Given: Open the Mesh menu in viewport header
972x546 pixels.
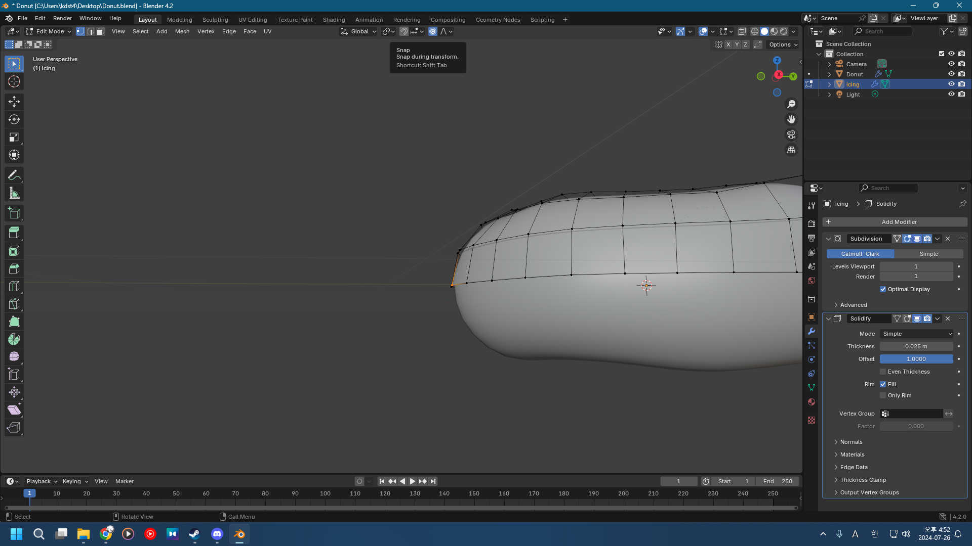Looking at the screenshot, I should pos(182,31).
